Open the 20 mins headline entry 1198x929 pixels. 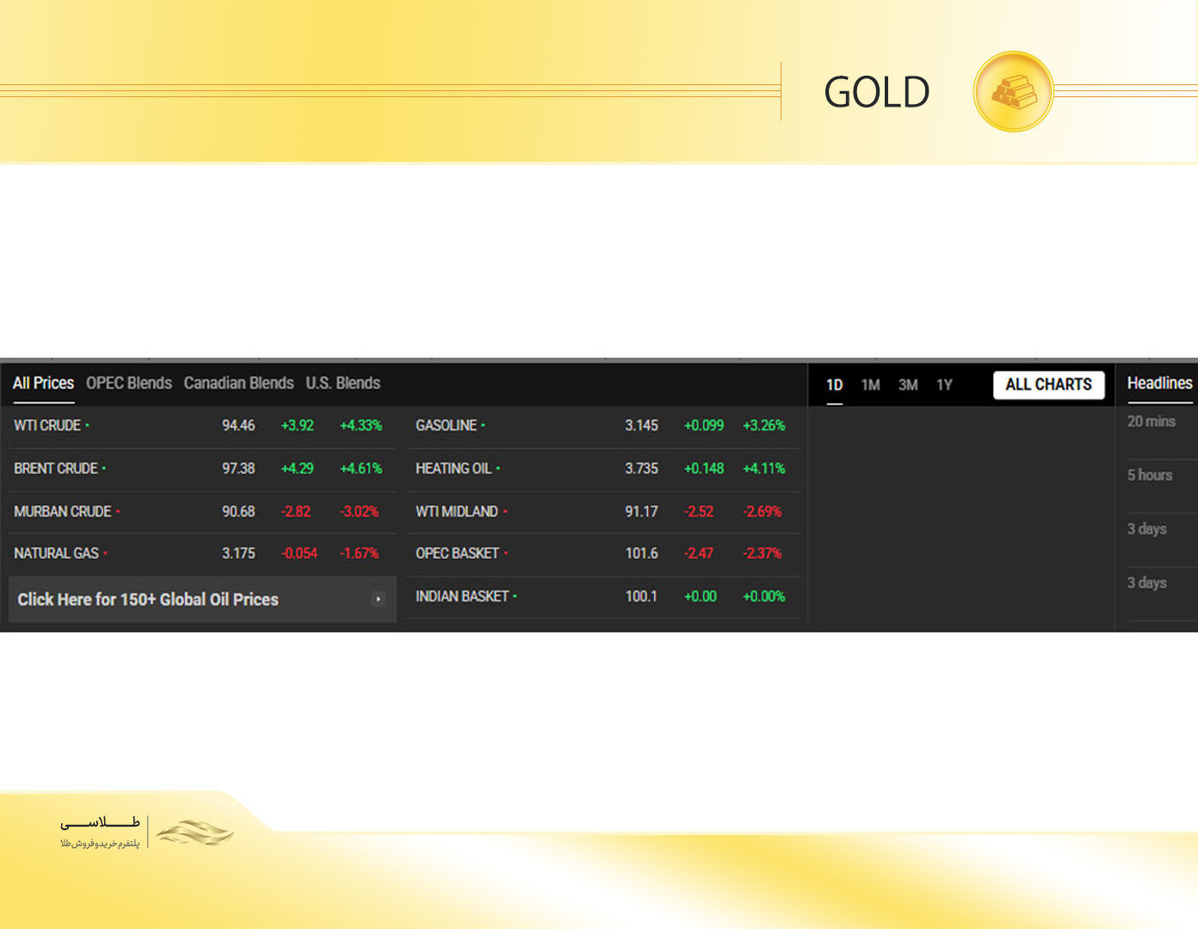1152,421
